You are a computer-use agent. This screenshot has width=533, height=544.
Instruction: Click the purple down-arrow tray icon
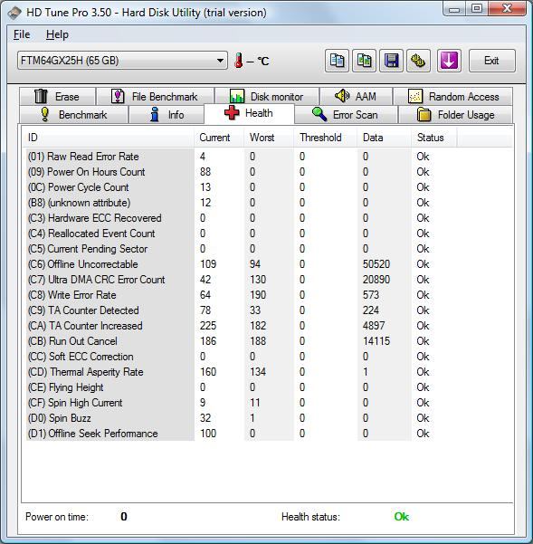pos(449,61)
